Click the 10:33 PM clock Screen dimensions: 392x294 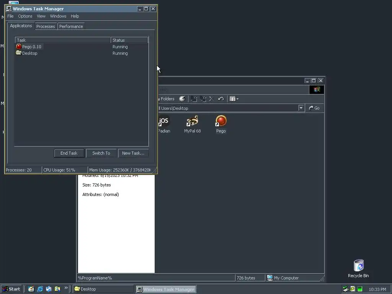pos(377,289)
